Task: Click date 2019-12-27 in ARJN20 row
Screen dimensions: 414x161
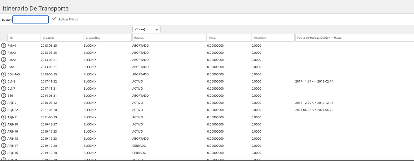Action: [48, 124]
